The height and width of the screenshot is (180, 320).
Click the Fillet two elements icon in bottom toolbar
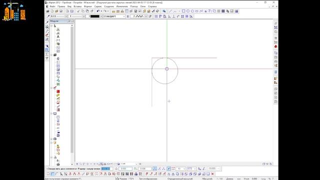(x=52, y=174)
